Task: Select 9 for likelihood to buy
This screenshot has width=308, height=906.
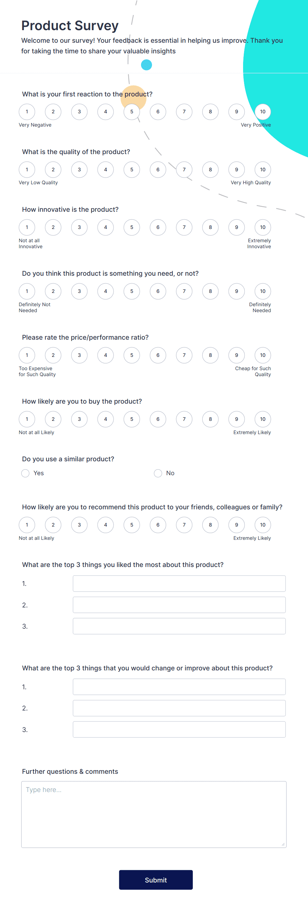Action: 236,419
